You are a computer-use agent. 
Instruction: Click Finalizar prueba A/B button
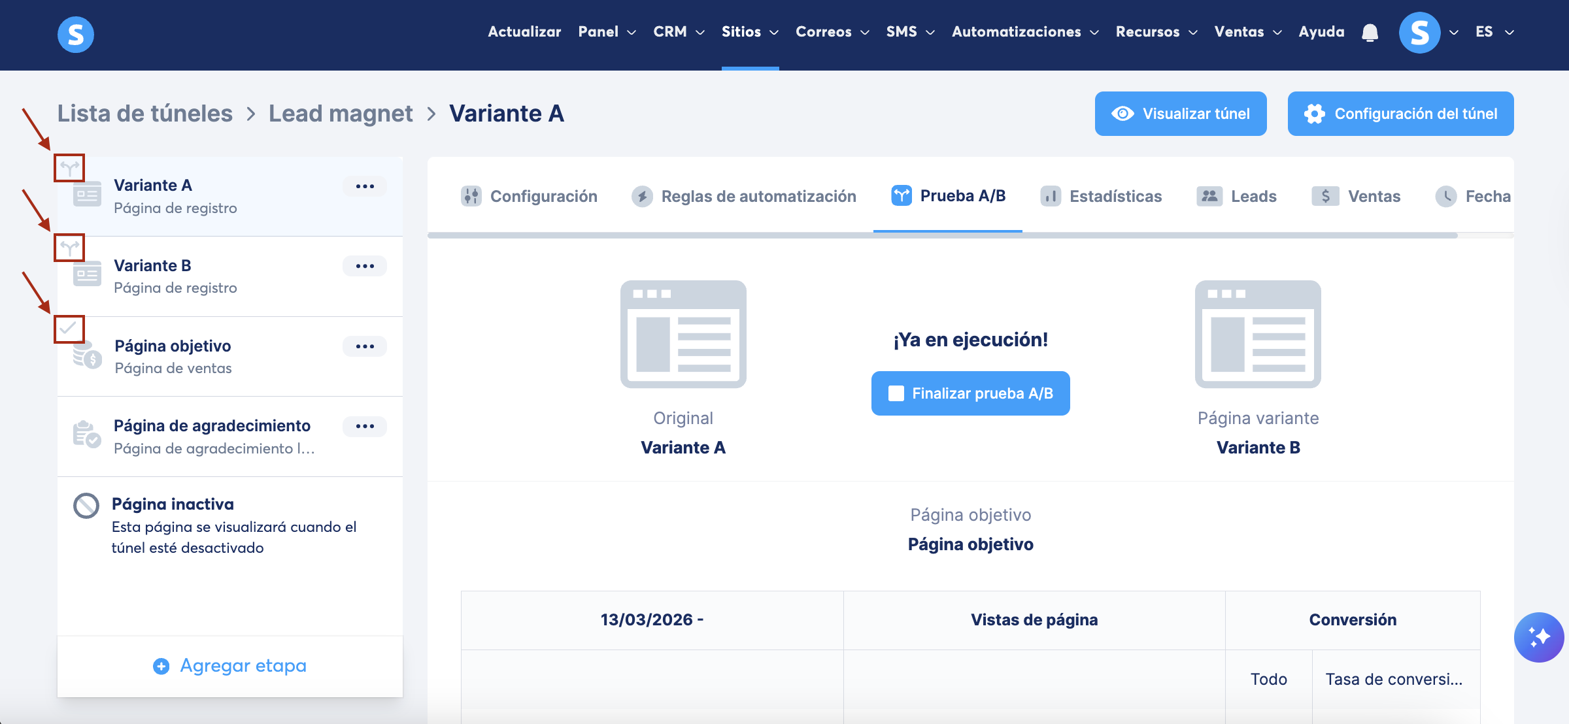coord(970,393)
